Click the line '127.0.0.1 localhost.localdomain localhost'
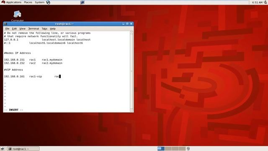268x151 pixels. (47, 39)
